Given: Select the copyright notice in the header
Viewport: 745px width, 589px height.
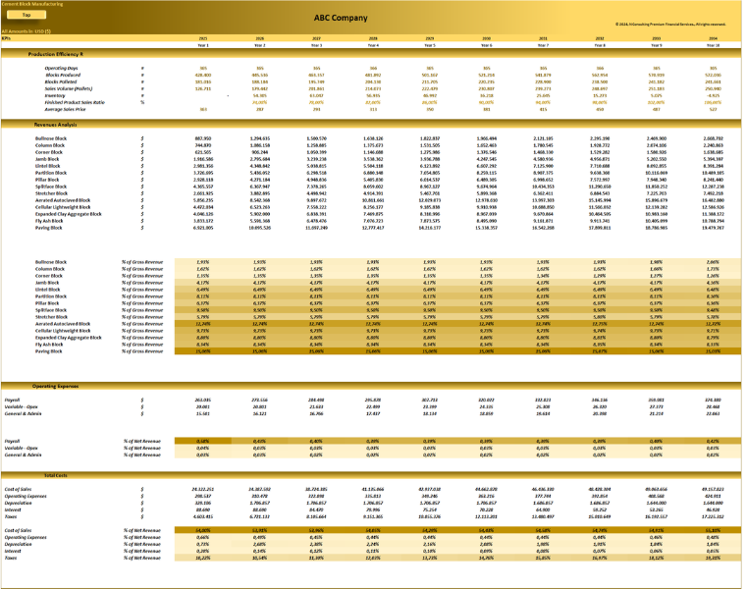Looking at the screenshot, I should coord(670,25).
